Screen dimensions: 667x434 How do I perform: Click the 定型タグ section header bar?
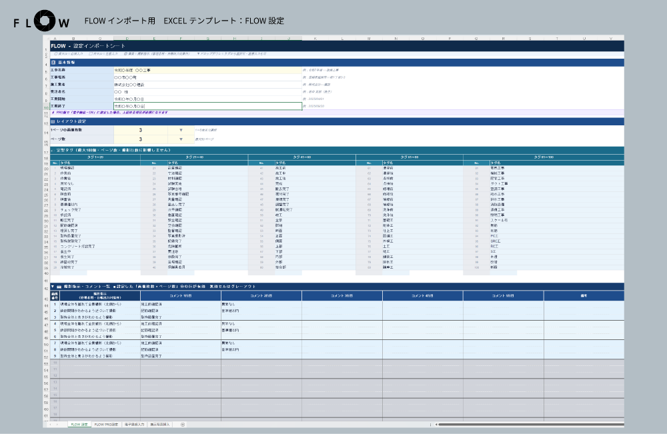338,150
